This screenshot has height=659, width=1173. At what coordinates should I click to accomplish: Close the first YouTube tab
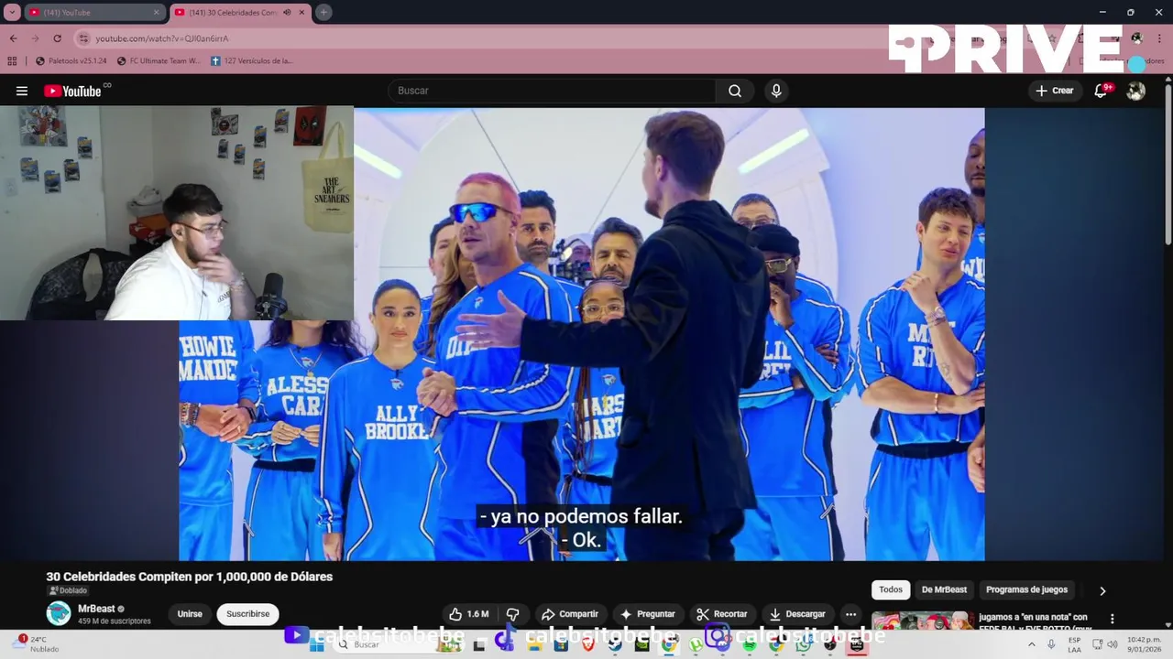pos(156,13)
